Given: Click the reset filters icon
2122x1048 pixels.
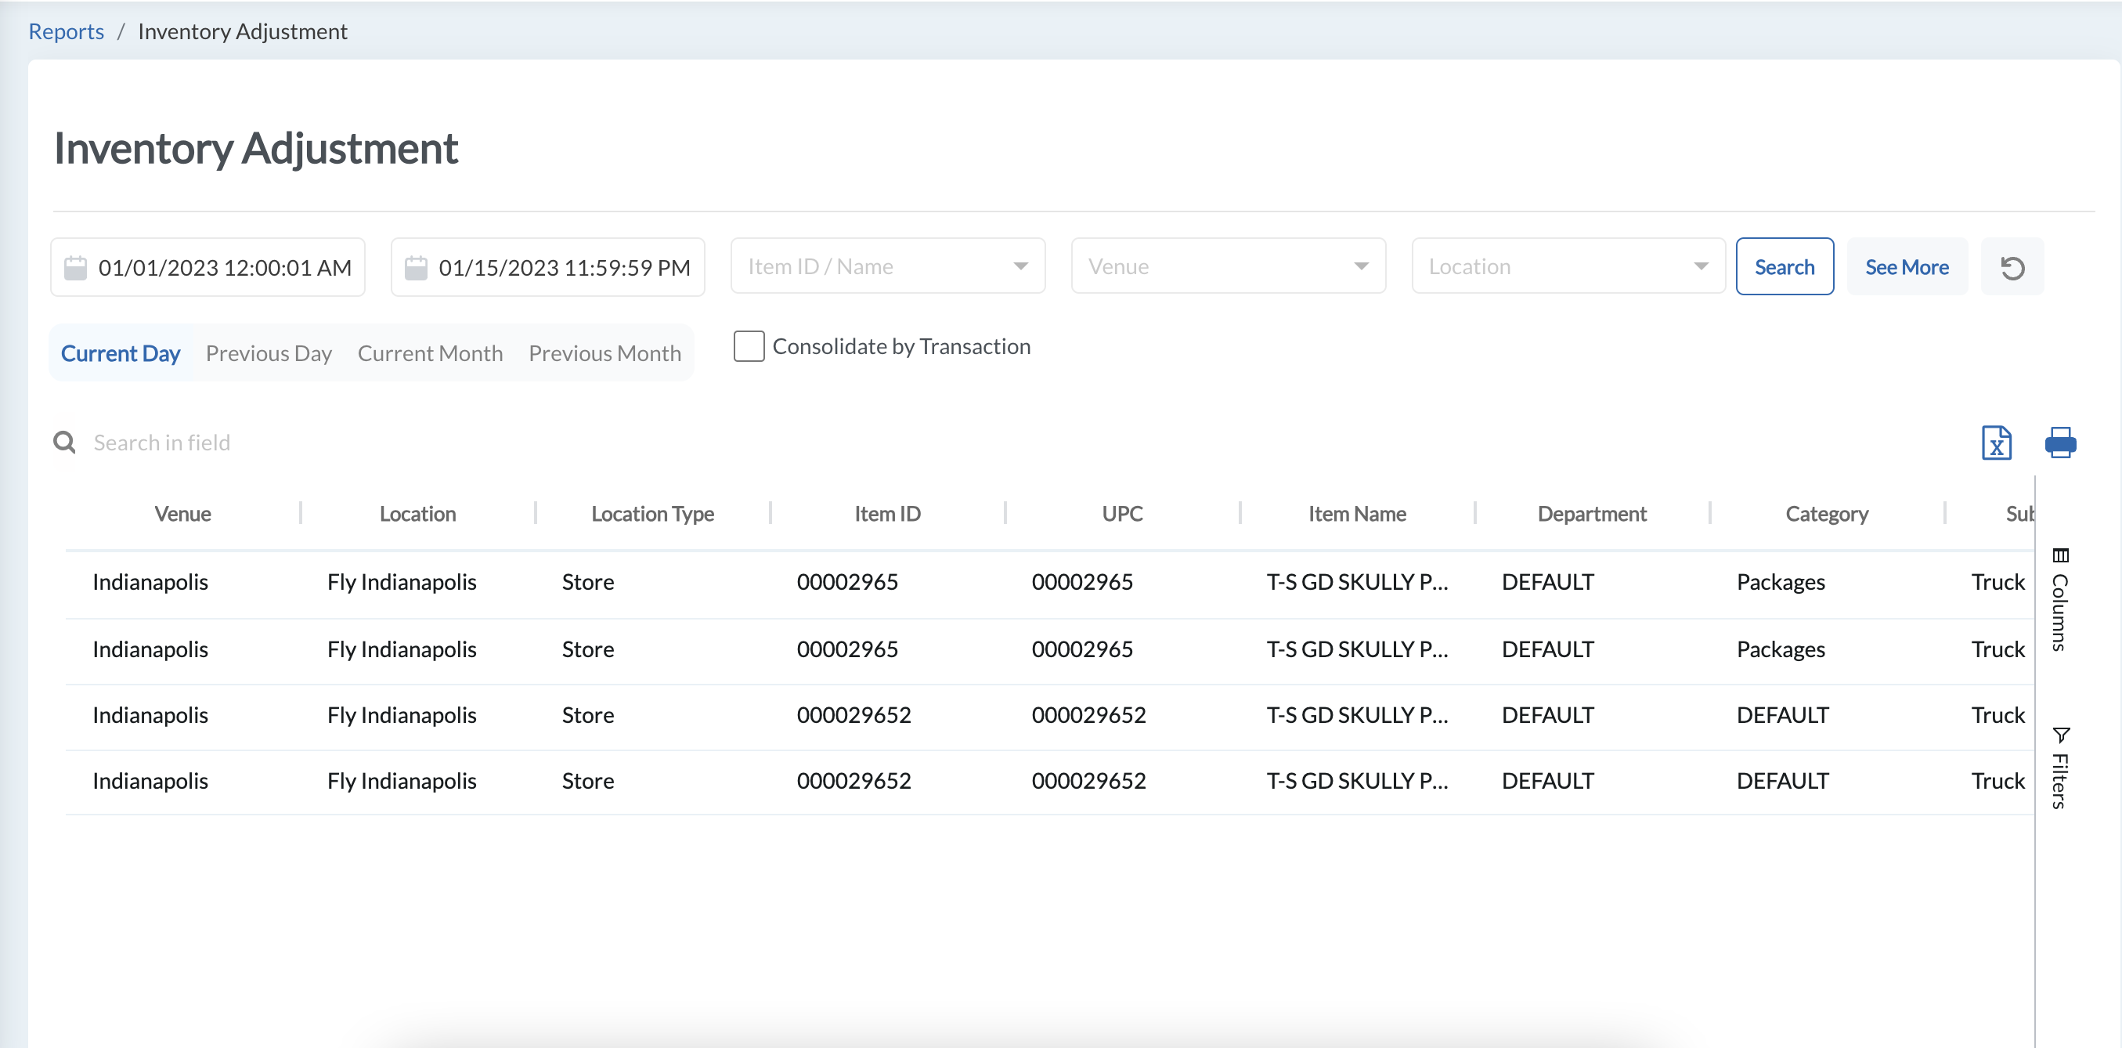Looking at the screenshot, I should tap(2012, 266).
